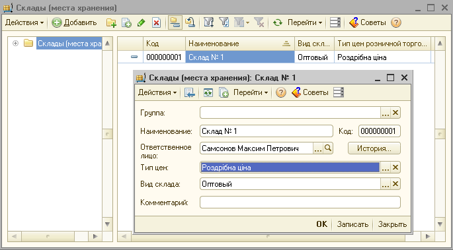Click the help icon in dialog toolbar
This screenshot has height=250, width=453.
[x=281, y=92]
